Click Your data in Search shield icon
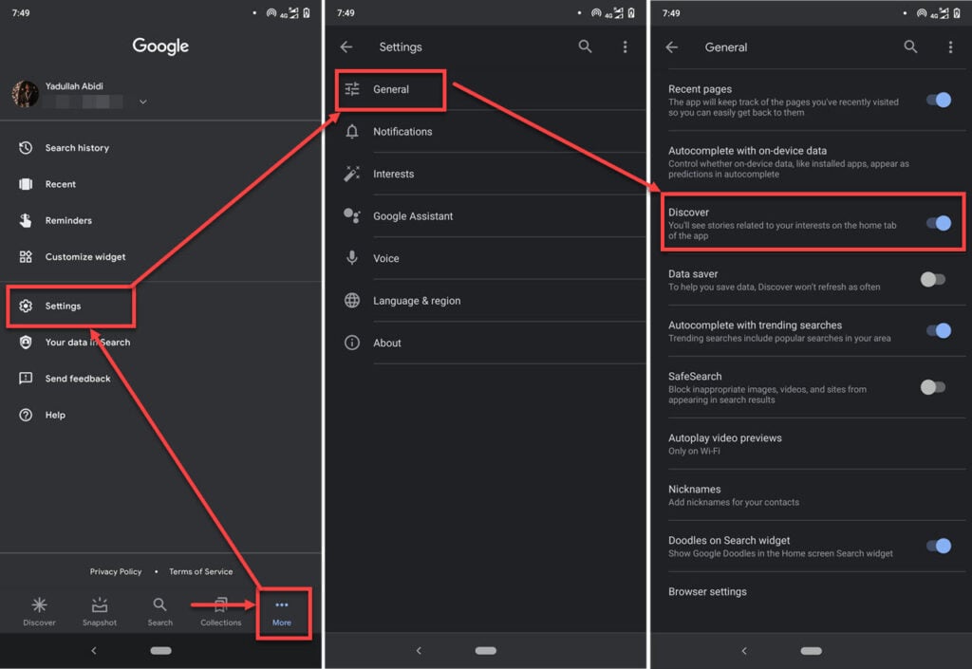Image resolution: width=972 pixels, height=669 pixels. [26, 342]
